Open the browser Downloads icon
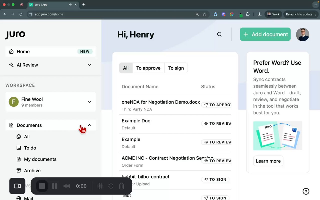 [x=259, y=14]
